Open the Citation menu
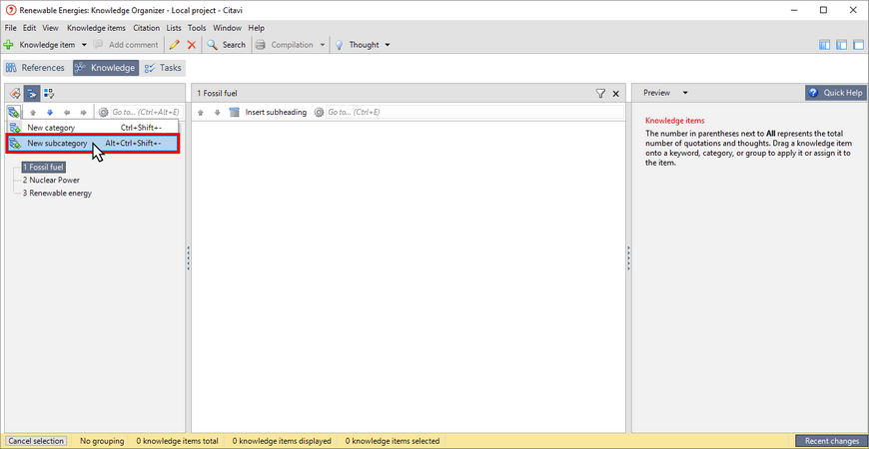869x449 pixels. 146,28
